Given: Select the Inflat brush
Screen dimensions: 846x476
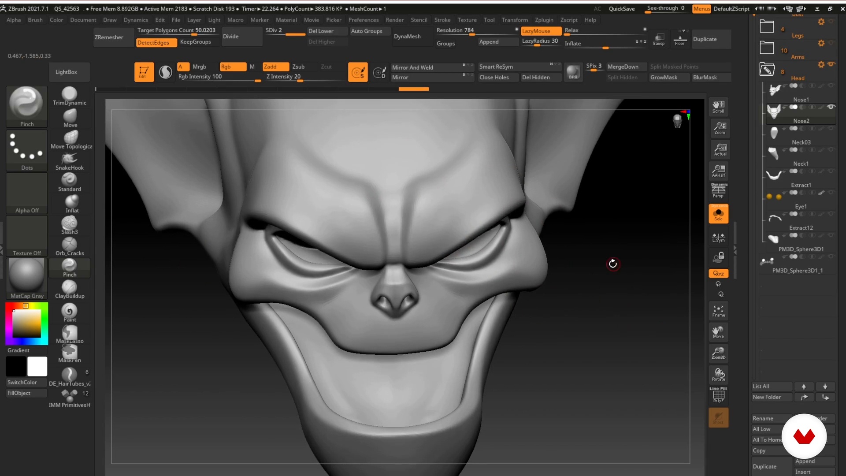Looking at the screenshot, I should click(x=70, y=204).
